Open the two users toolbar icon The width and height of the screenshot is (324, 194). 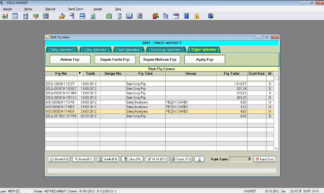tap(156, 16)
